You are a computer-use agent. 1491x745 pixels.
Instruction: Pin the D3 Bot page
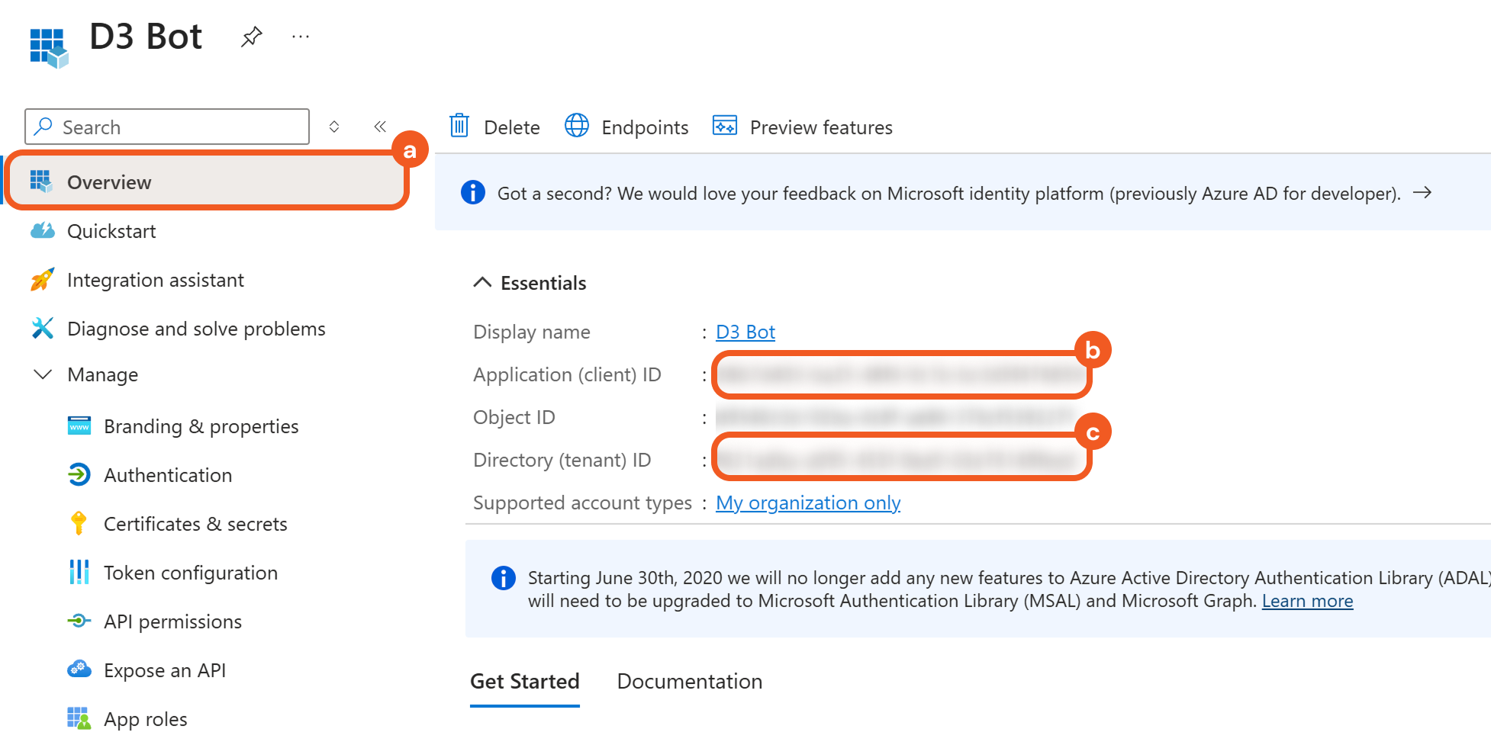pyautogui.click(x=251, y=37)
